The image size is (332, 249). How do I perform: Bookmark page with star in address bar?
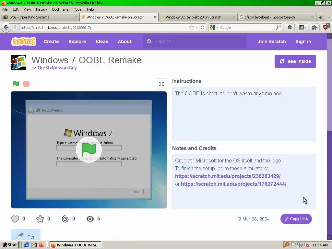(x=191, y=27)
